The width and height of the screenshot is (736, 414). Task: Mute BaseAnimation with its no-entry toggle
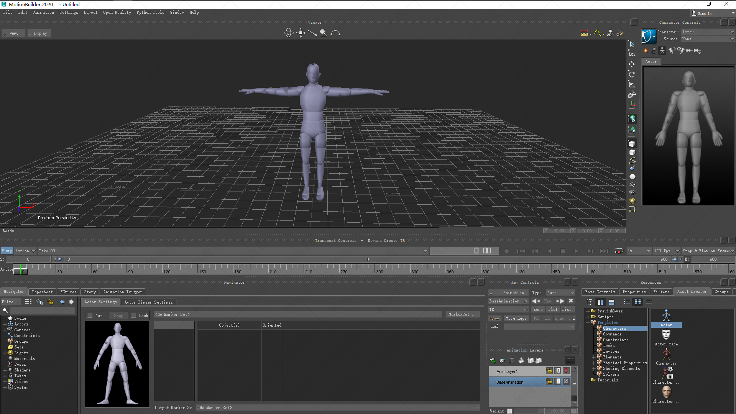pos(566,381)
